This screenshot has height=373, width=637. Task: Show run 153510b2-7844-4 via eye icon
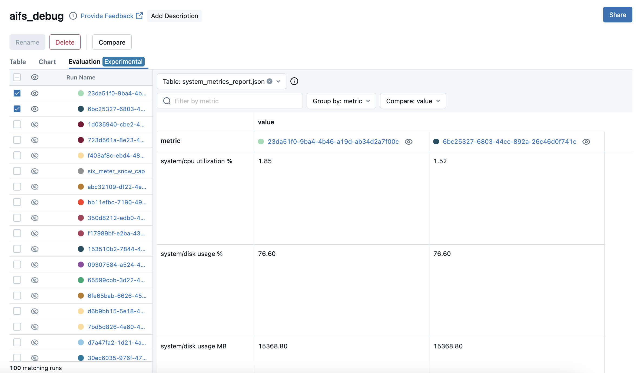[35, 249]
